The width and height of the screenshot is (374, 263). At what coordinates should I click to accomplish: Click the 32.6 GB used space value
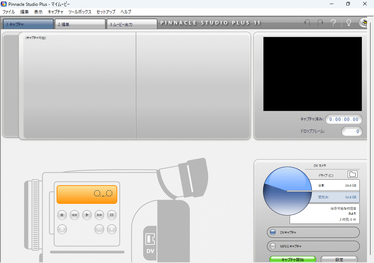pyautogui.click(x=350, y=197)
